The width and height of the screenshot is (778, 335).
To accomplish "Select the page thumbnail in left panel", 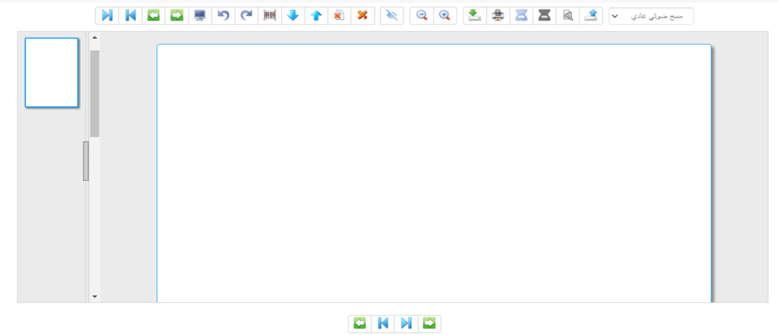I will click(x=52, y=73).
